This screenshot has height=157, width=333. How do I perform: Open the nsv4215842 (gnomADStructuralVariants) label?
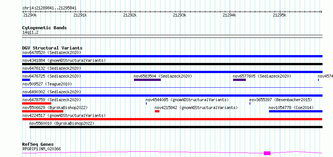(x=196, y=108)
